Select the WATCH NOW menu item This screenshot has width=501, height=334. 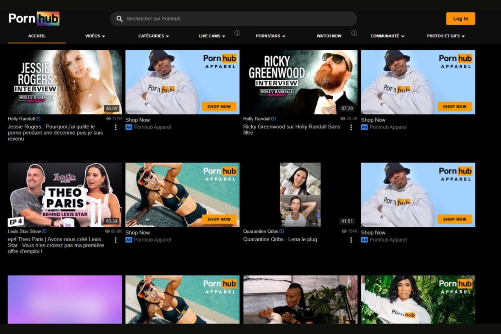pos(329,36)
